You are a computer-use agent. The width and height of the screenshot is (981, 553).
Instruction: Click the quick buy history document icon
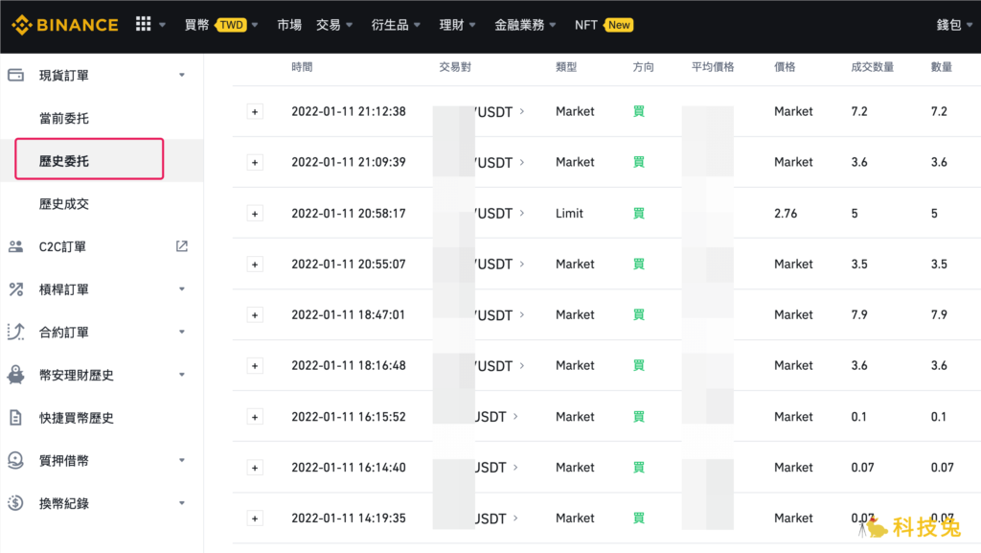(15, 417)
